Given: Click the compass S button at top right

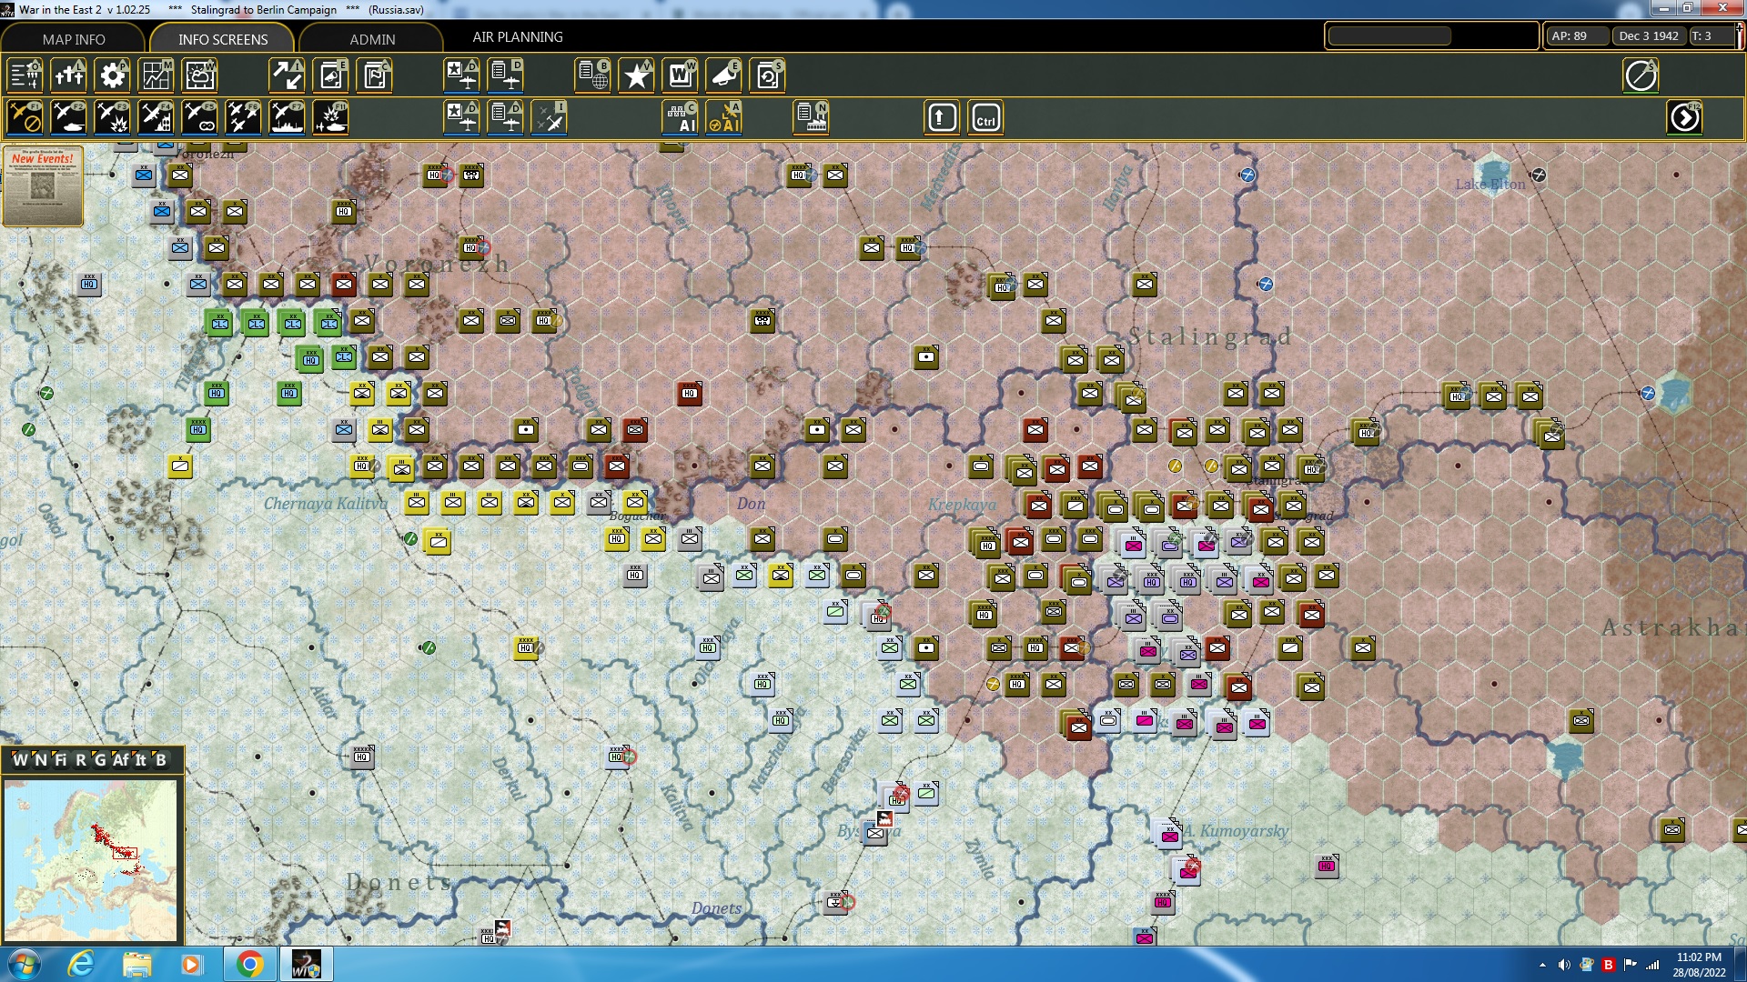Looking at the screenshot, I should tap(1641, 75).
